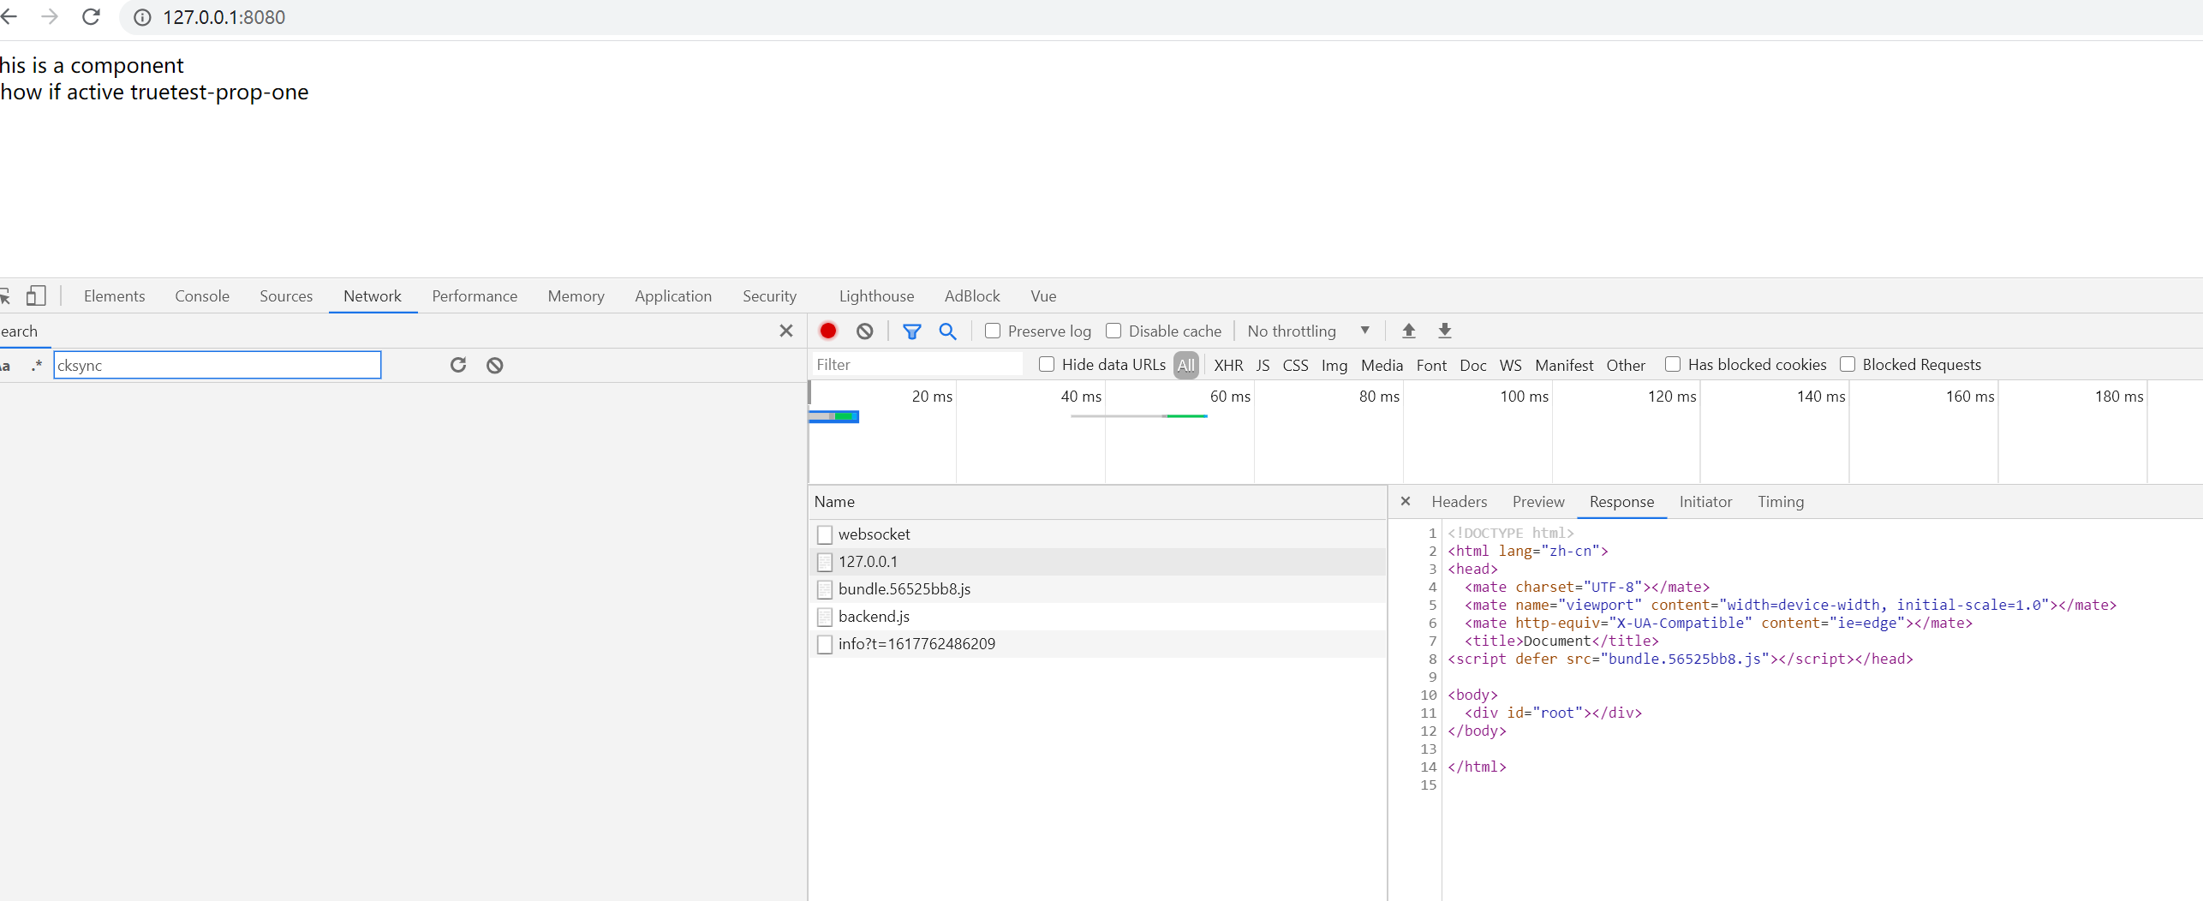This screenshot has height=901, width=2203.
Task: Tick the Has blocked cookies checkbox
Action: coord(1672,364)
